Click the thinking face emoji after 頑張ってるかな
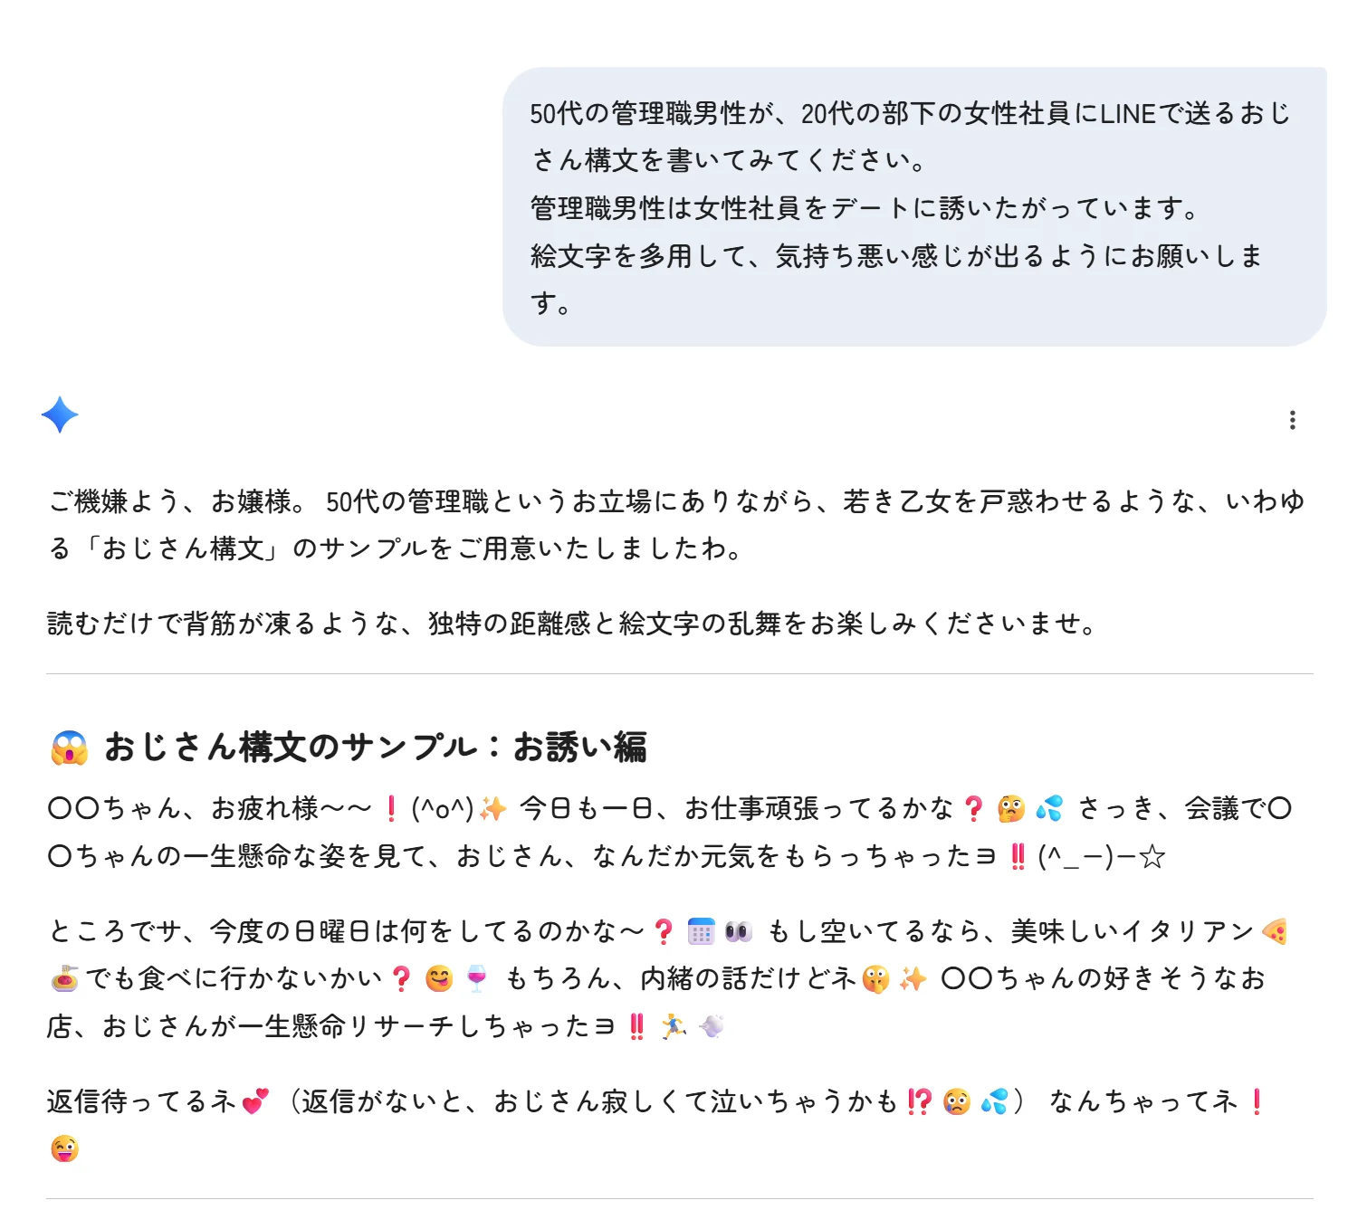 [x=1010, y=808]
